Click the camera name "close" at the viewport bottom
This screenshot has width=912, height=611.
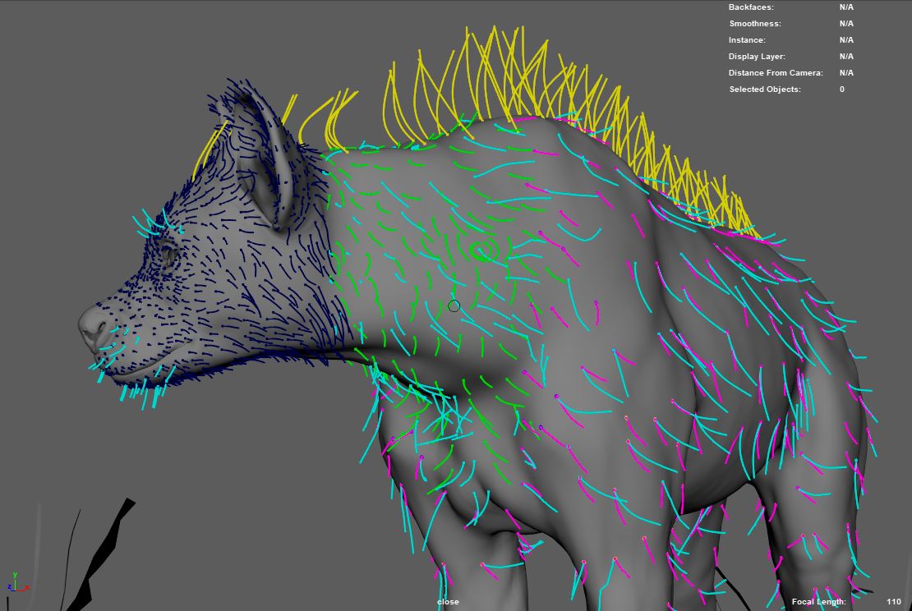pos(448,602)
